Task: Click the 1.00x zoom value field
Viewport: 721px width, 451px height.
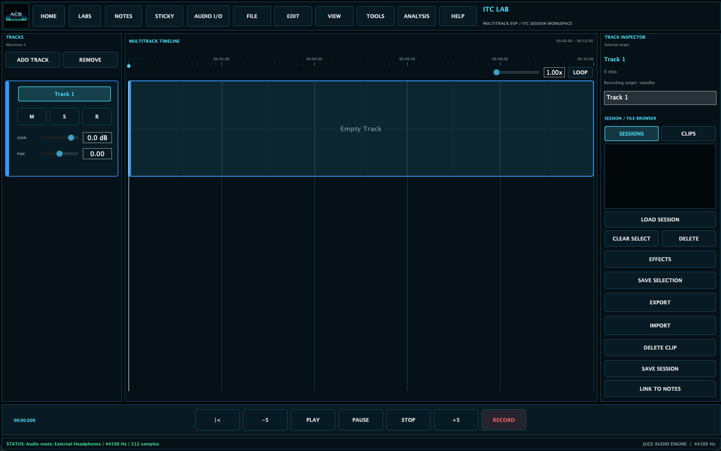Action: pos(554,72)
